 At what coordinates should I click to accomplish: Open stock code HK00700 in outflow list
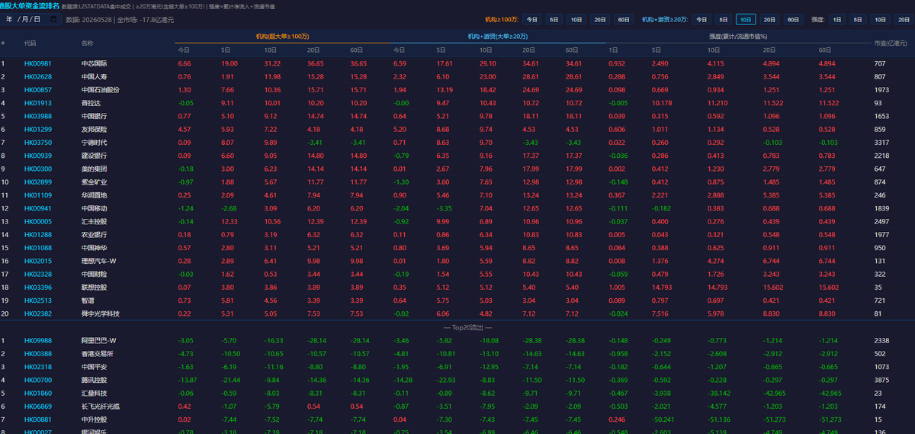tap(38, 380)
